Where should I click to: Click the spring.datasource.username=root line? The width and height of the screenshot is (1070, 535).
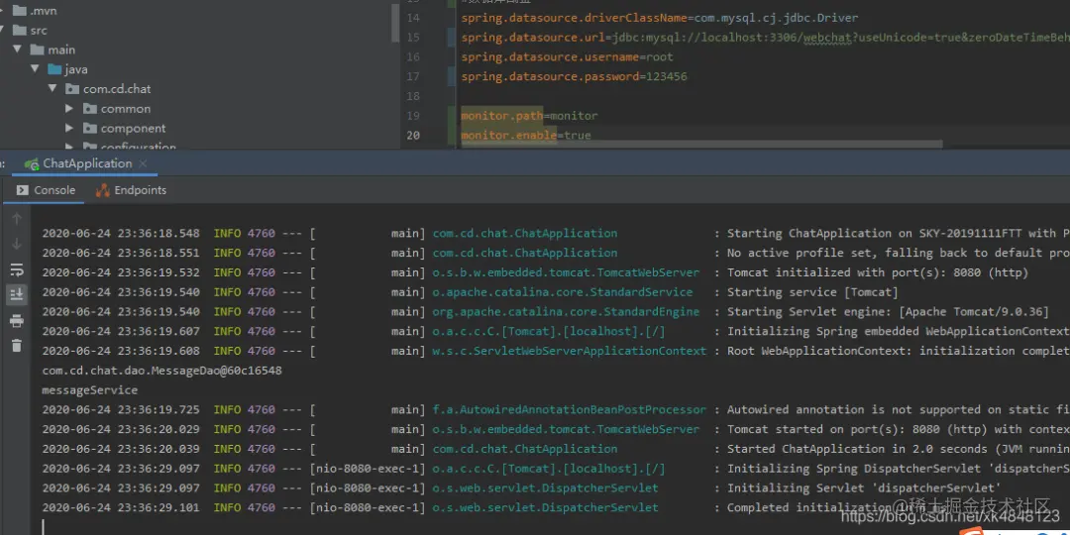point(567,56)
